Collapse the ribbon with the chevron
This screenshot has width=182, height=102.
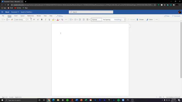click(x=181, y=21)
